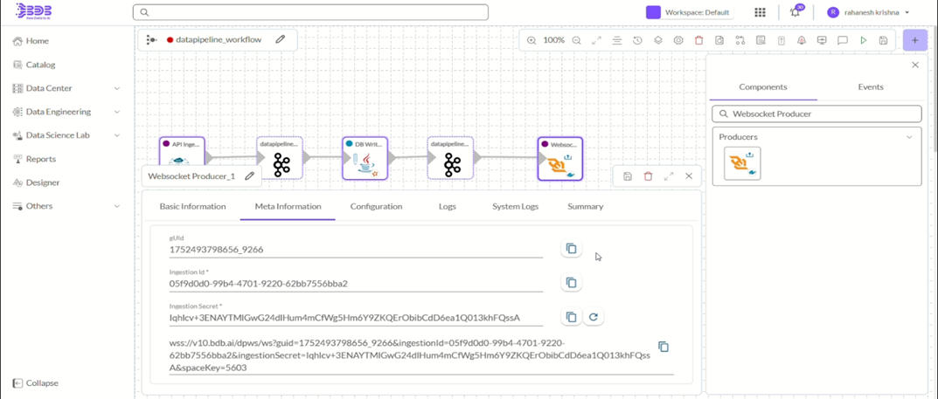Open version history clock icon
Screen dimensions: 938x399
[x=637, y=40]
